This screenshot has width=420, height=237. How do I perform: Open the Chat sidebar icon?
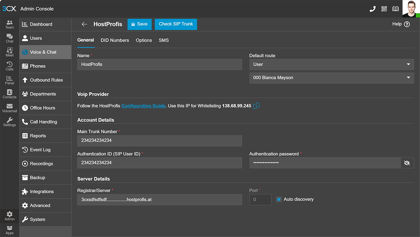pos(9,38)
